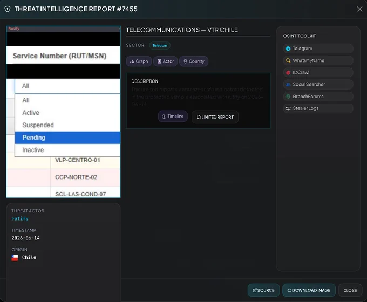Viewport: 367px width, 302px height.
Task: Click the rutify threat actor name
Action: (x=20, y=218)
